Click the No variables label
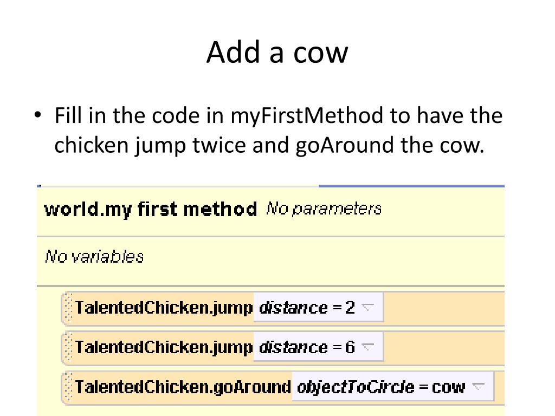Screen dimensions: 555x416 [94, 256]
